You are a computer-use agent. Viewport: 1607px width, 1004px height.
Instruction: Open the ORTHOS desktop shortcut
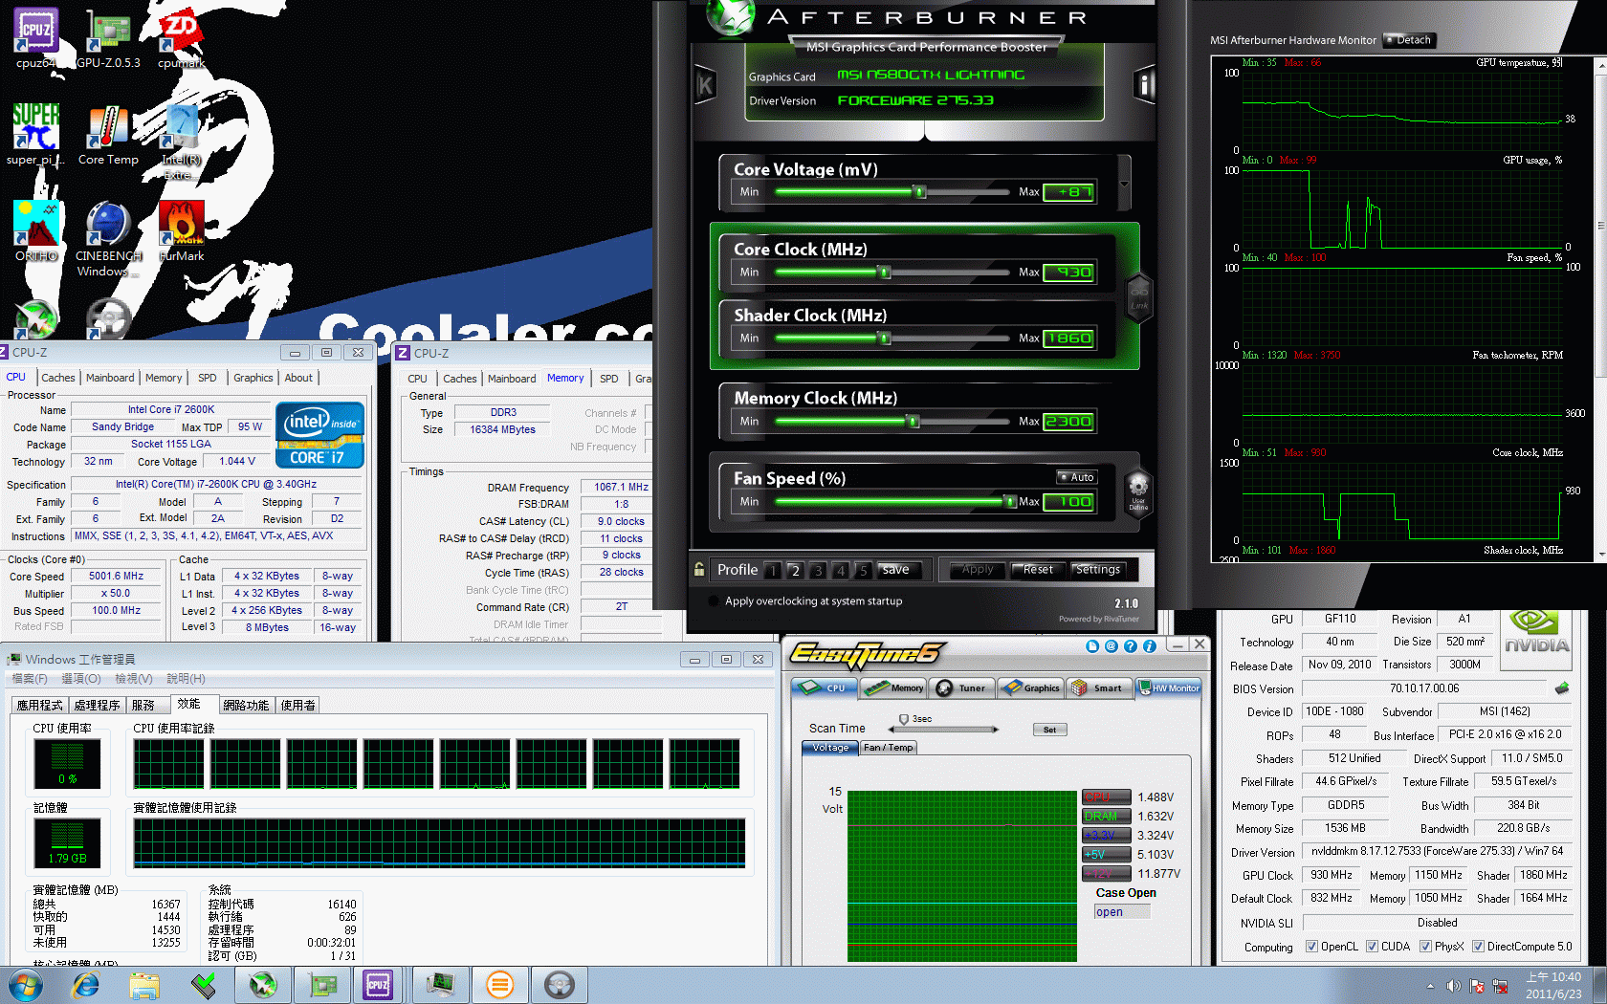click(35, 230)
